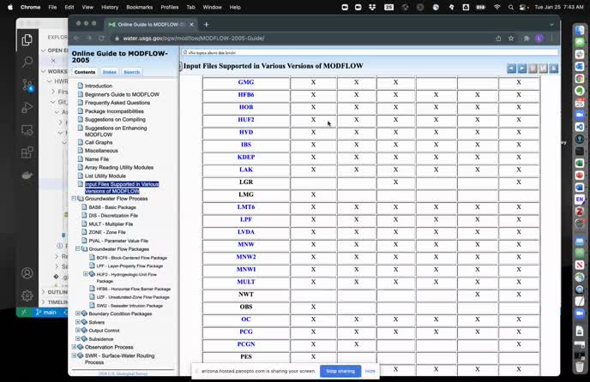Switch to the Index tab
The height and width of the screenshot is (382, 590).
(110, 72)
